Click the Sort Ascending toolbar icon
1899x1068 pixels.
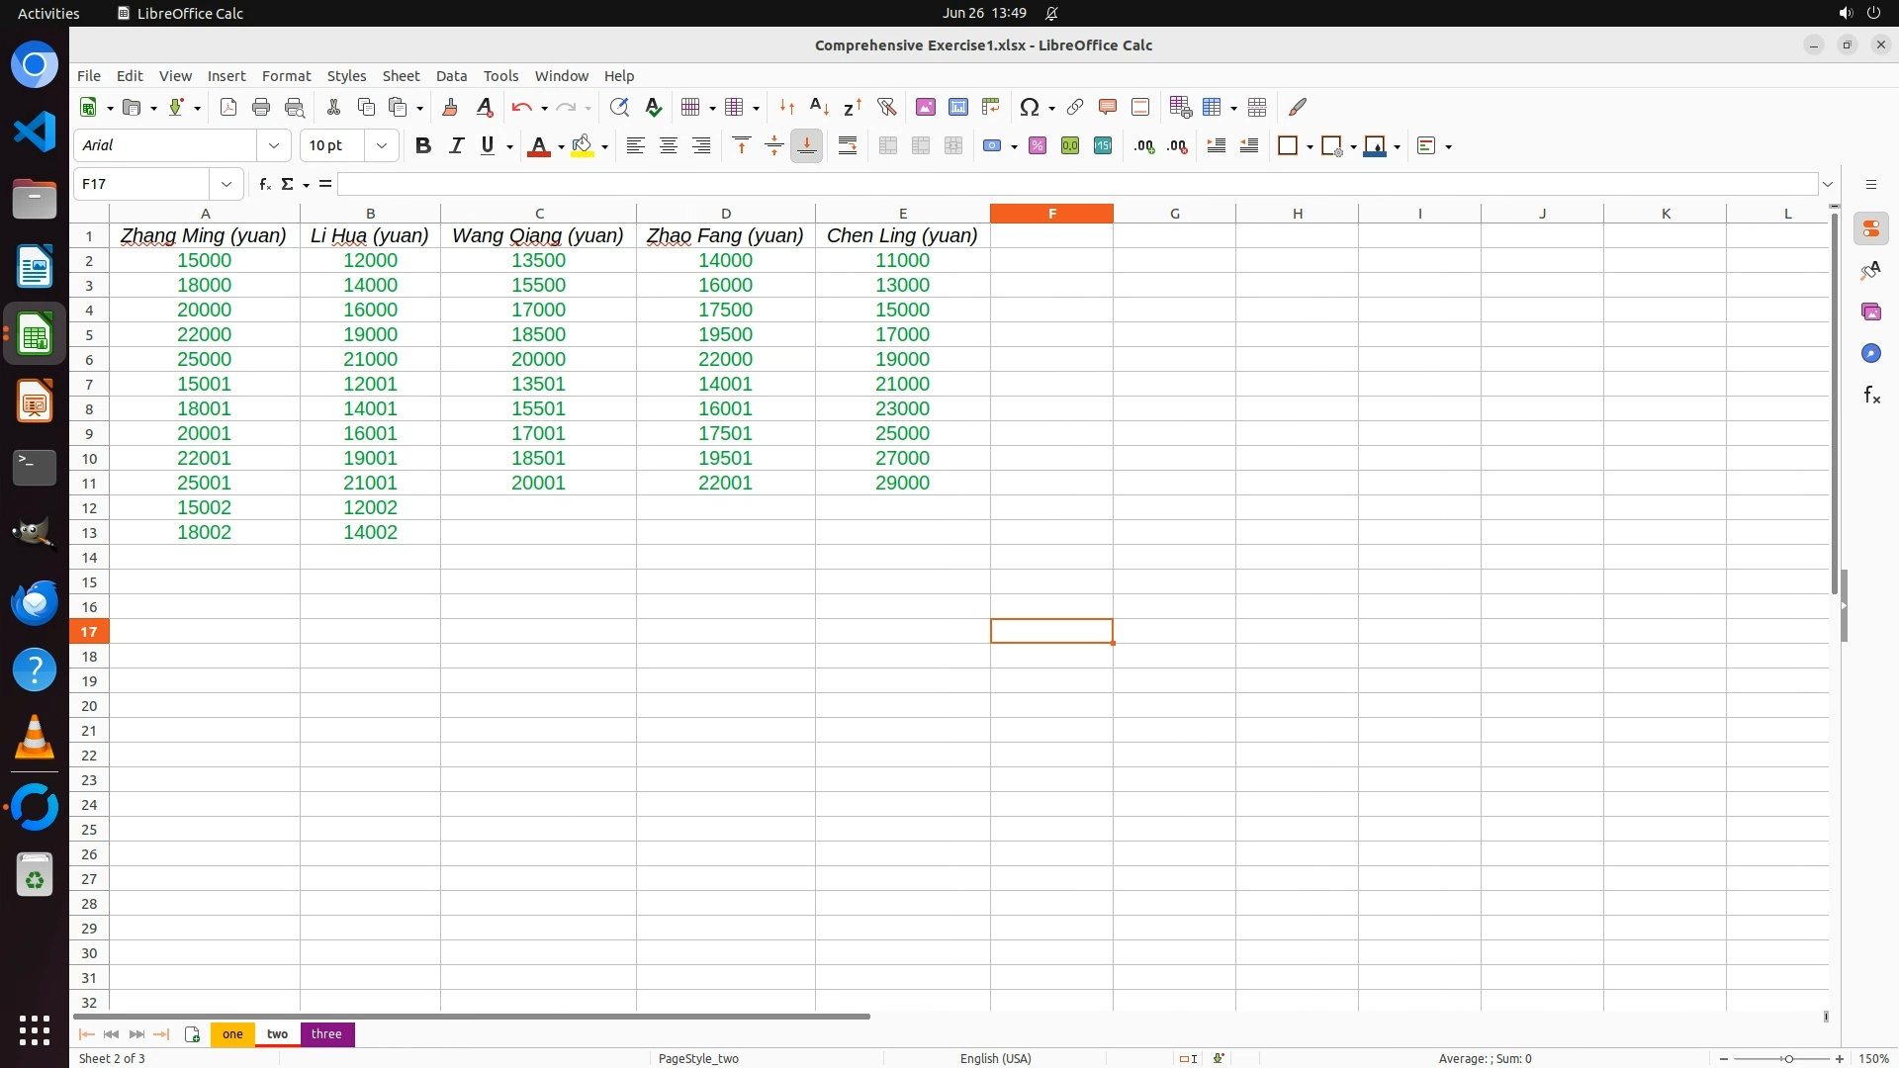click(x=819, y=107)
